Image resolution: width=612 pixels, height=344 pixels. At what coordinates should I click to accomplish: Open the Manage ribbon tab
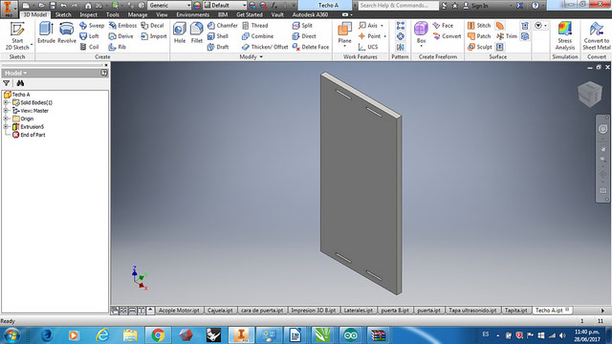(138, 15)
